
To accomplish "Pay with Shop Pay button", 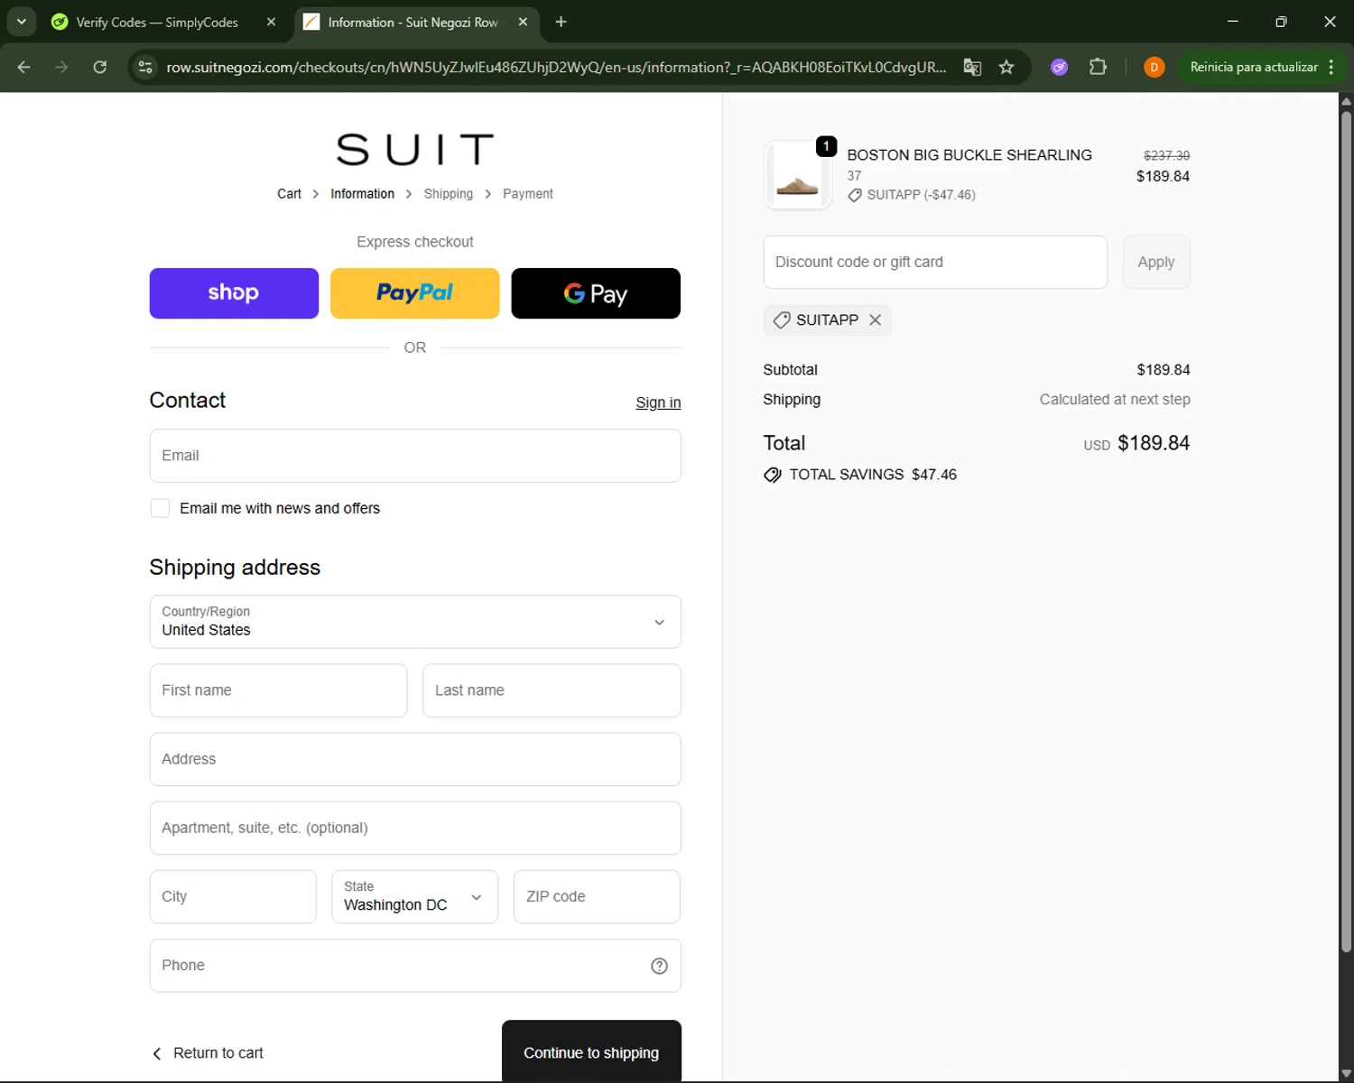I will [234, 293].
